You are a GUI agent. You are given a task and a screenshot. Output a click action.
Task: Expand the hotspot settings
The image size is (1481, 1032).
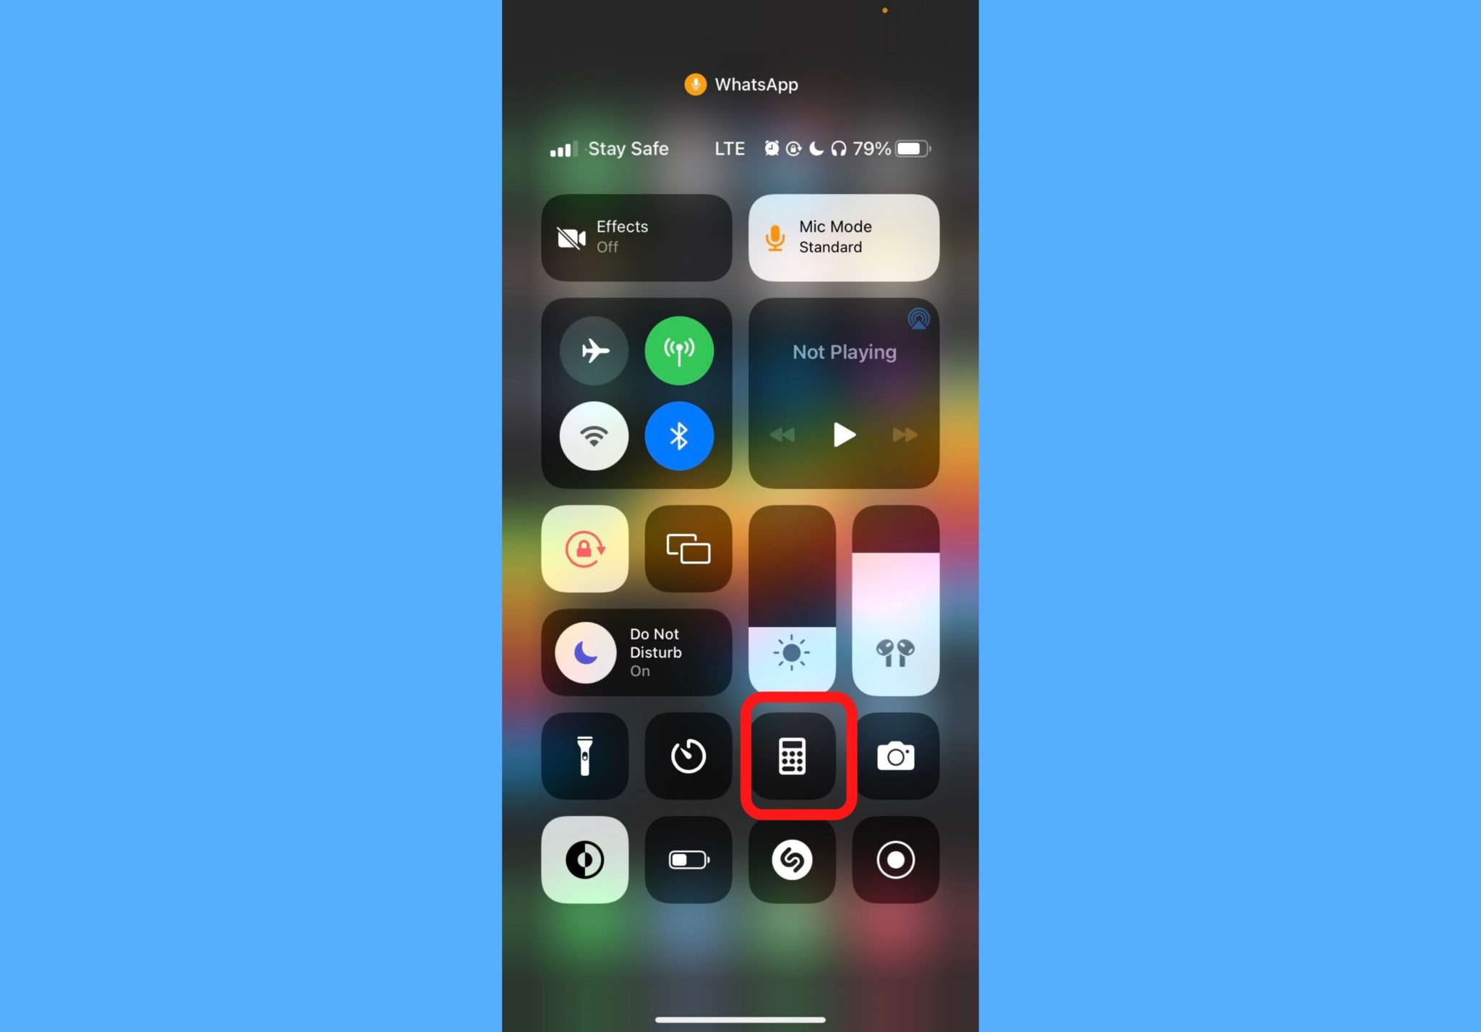pyautogui.click(x=678, y=351)
